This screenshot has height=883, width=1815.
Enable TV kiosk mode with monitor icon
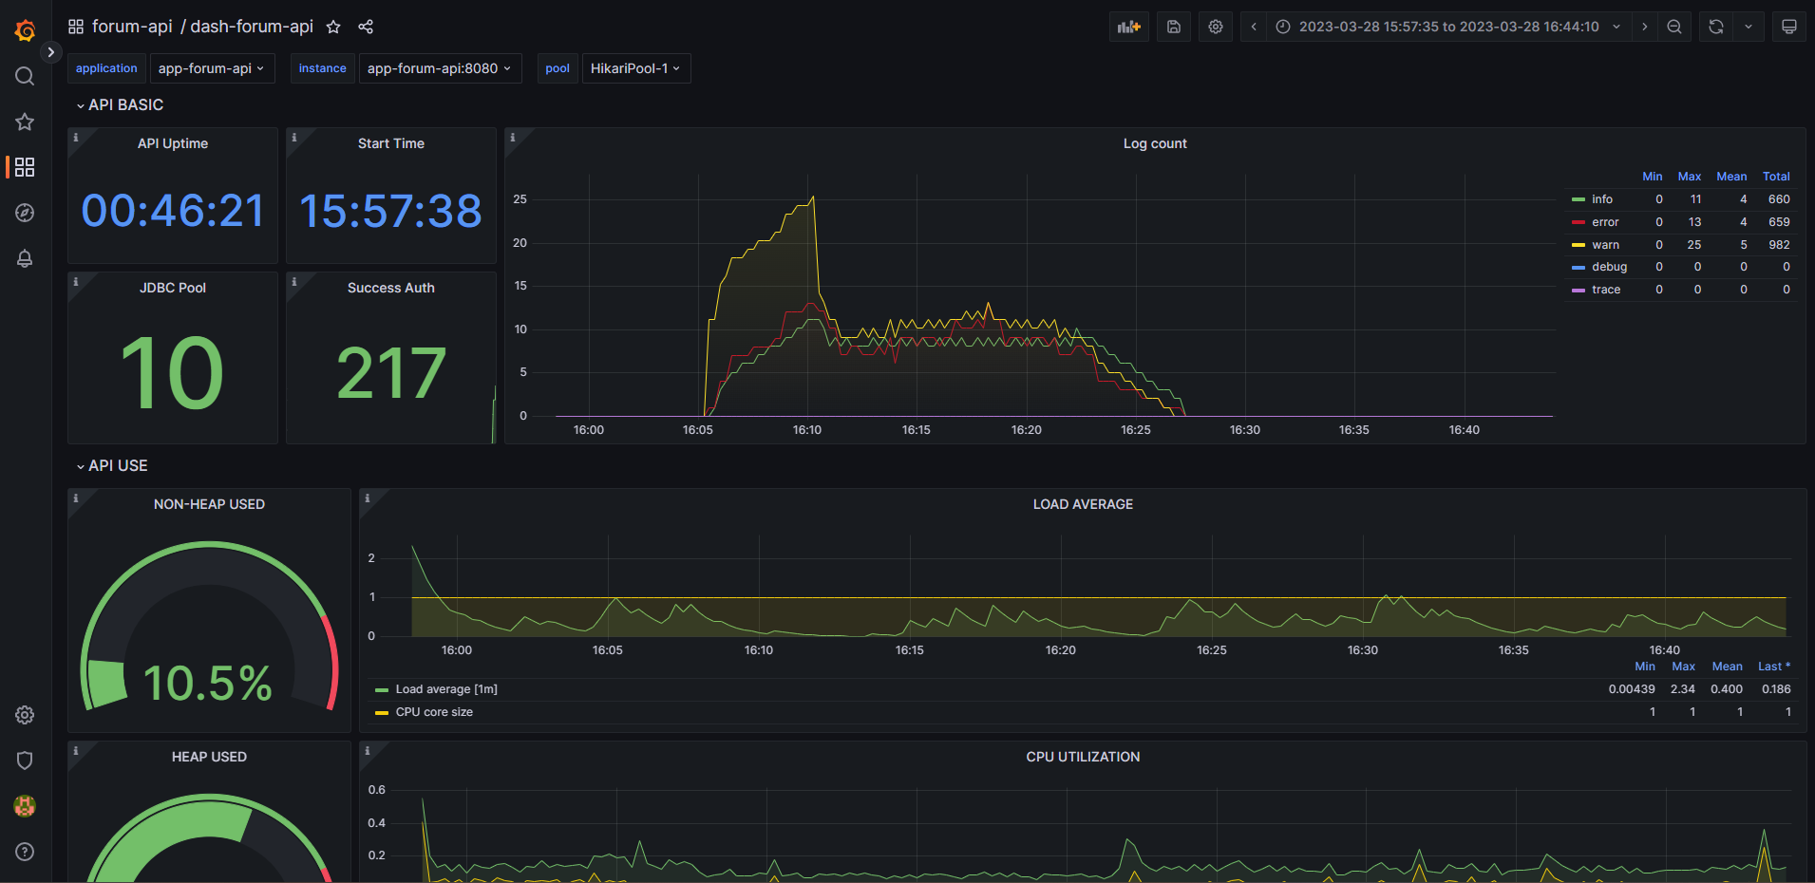(1789, 26)
